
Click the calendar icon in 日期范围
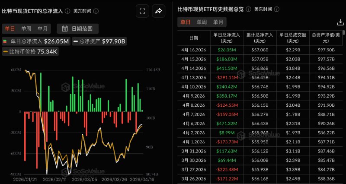pyautogui.click(x=65, y=29)
